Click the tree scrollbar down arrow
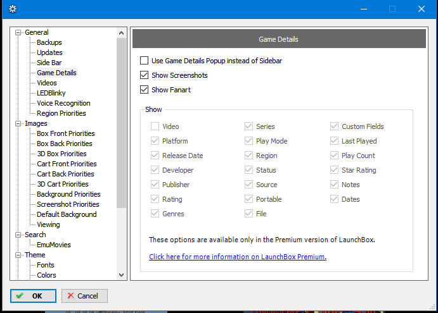The width and height of the screenshot is (438, 313). pos(121,275)
